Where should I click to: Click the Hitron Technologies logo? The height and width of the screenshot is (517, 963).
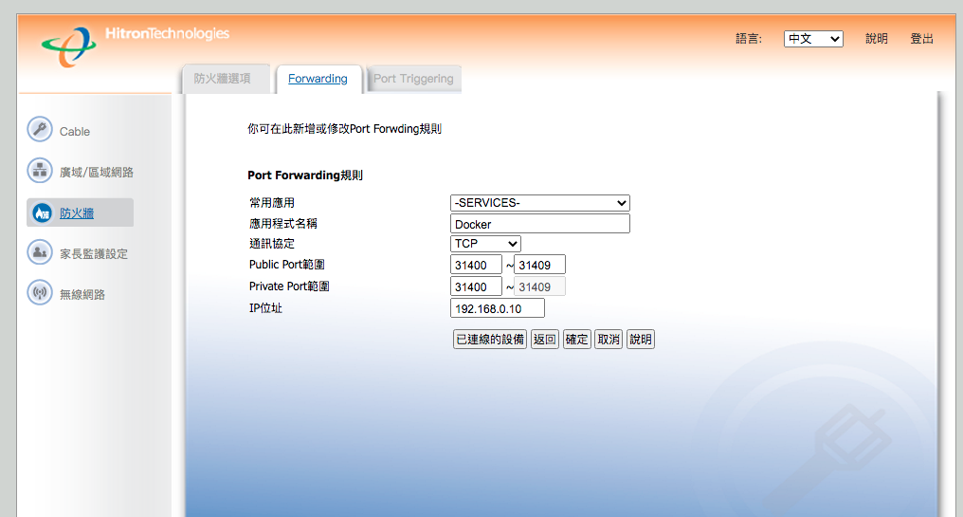click(x=136, y=46)
